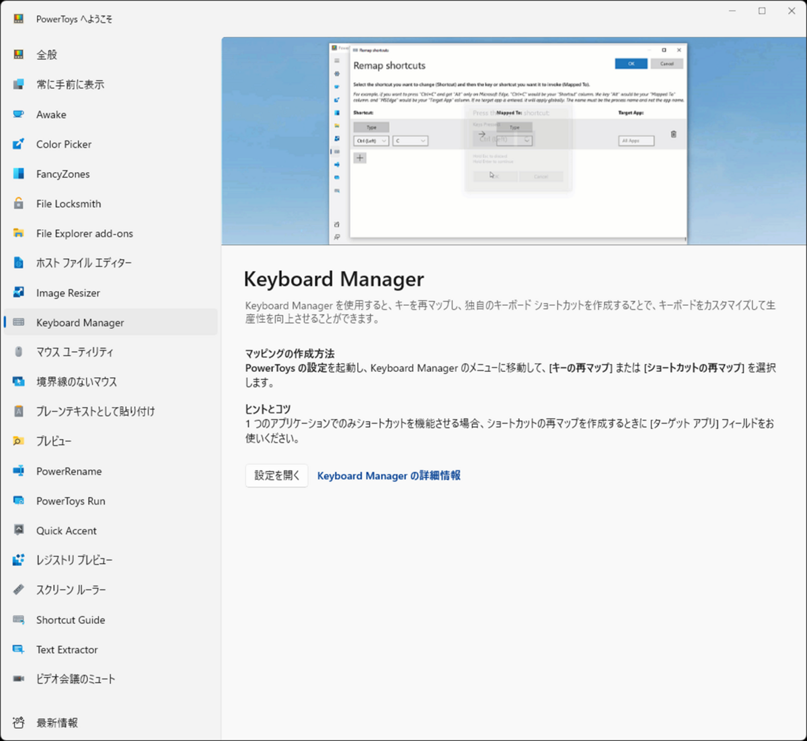Click the レジストリ プレビュー icon

(19, 559)
